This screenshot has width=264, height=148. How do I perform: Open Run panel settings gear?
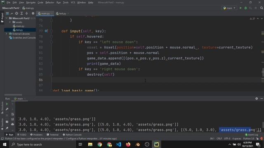[x=257, y=99]
